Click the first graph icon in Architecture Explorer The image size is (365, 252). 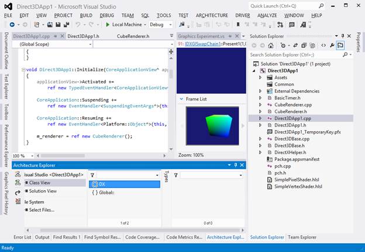(x=18, y=174)
